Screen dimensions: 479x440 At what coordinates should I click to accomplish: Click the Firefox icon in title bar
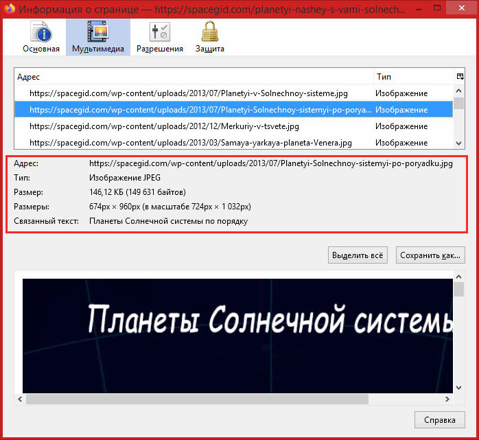(x=9, y=8)
